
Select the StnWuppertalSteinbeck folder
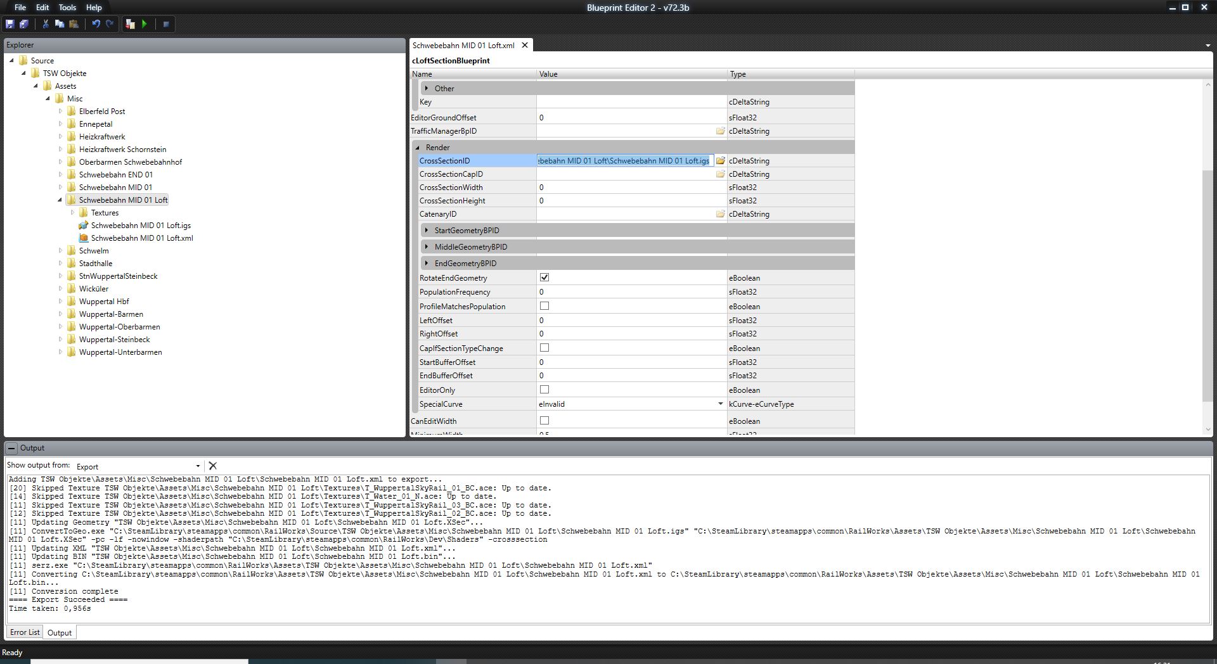118,276
